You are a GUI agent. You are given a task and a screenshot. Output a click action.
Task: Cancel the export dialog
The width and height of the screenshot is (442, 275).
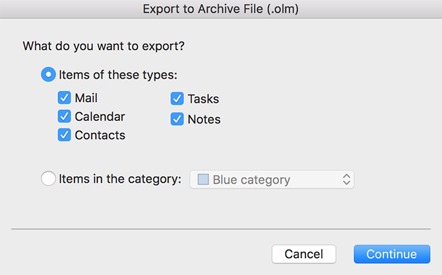[x=304, y=254]
